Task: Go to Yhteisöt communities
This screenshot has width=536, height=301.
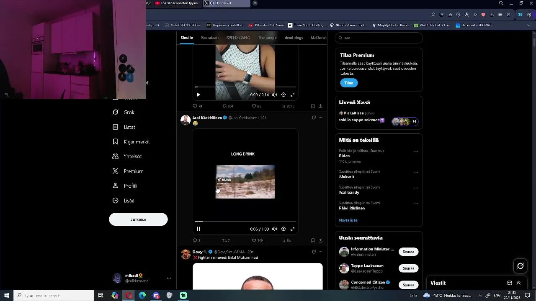Action: click(127, 156)
